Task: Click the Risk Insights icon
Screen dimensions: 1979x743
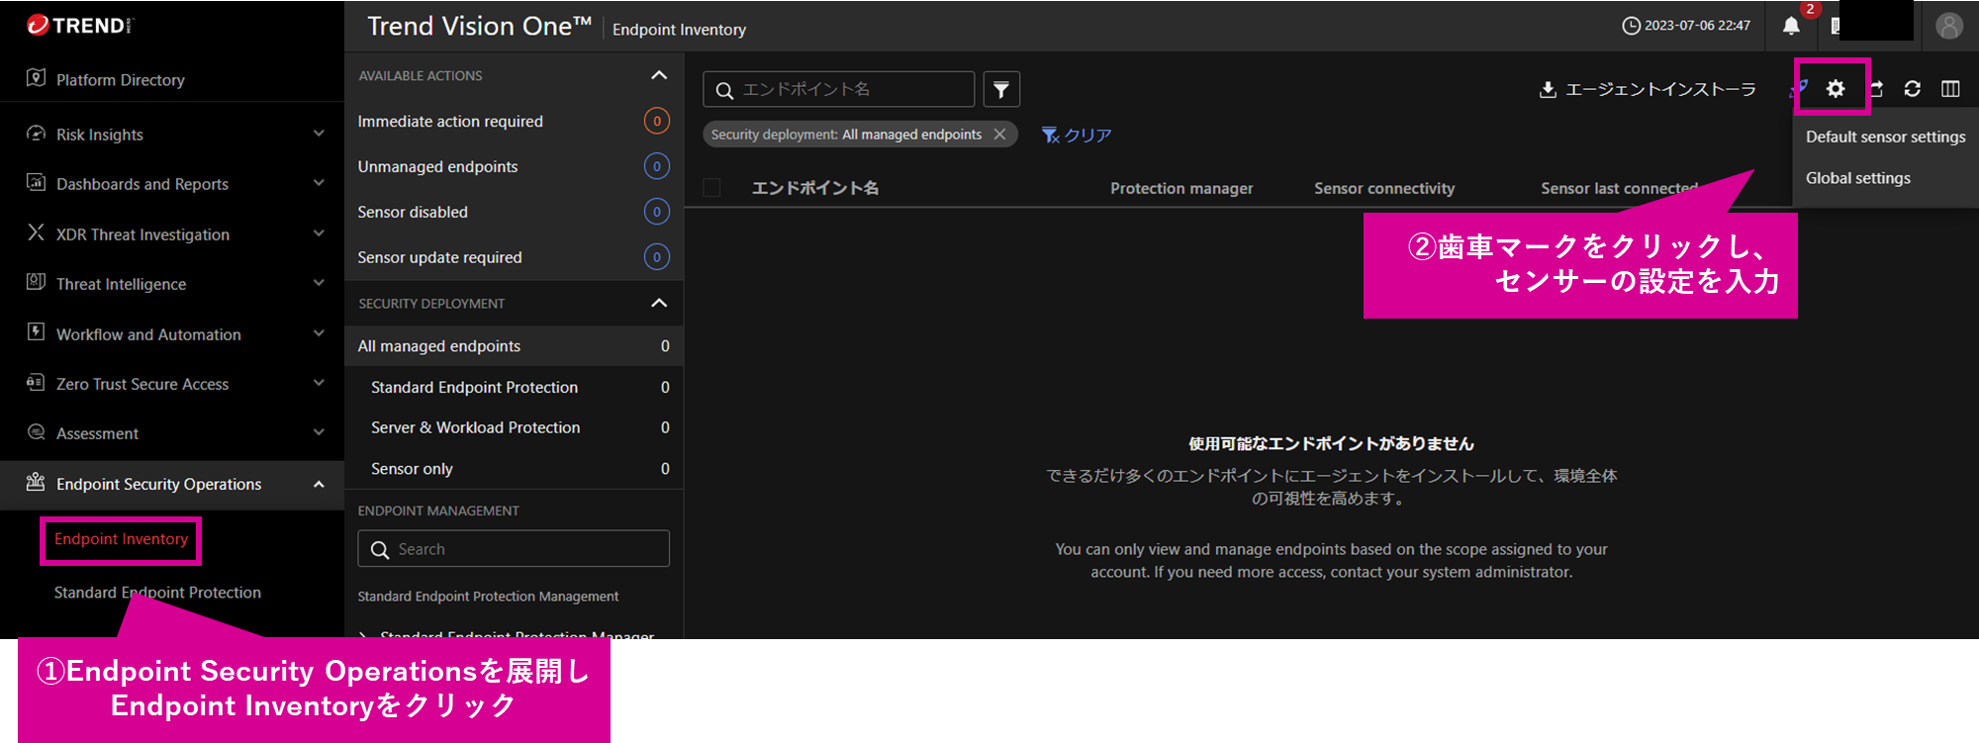Action: coord(36,133)
